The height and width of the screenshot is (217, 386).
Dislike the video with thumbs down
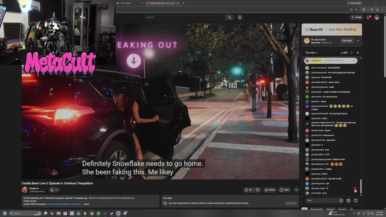tap(258, 190)
